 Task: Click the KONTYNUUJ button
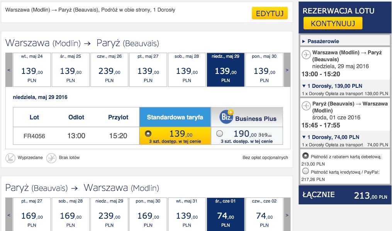click(x=333, y=23)
